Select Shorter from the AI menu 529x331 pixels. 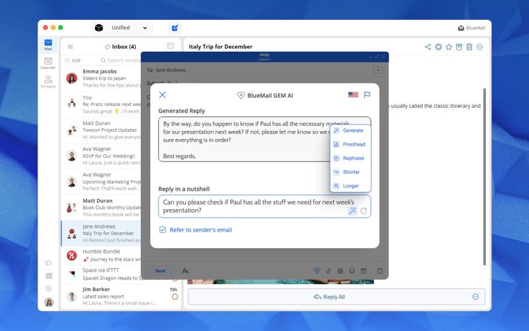click(350, 172)
